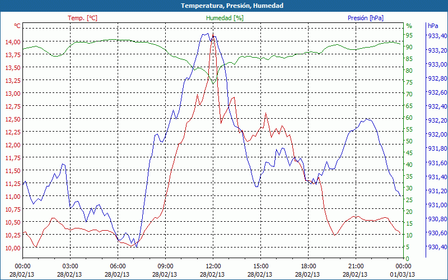Select the red Temp. [°C] legend label
Image resolution: width=448 pixels, height=280 pixels.
(82, 18)
